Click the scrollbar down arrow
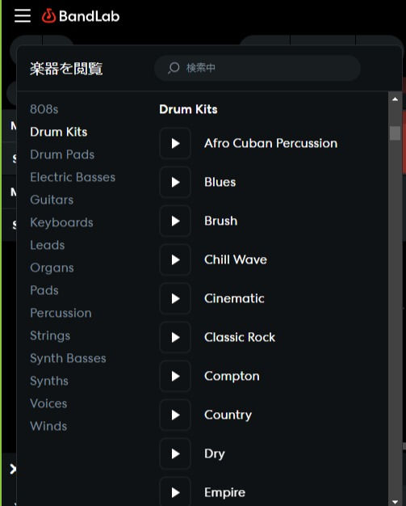 pyautogui.click(x=395, y=501)
